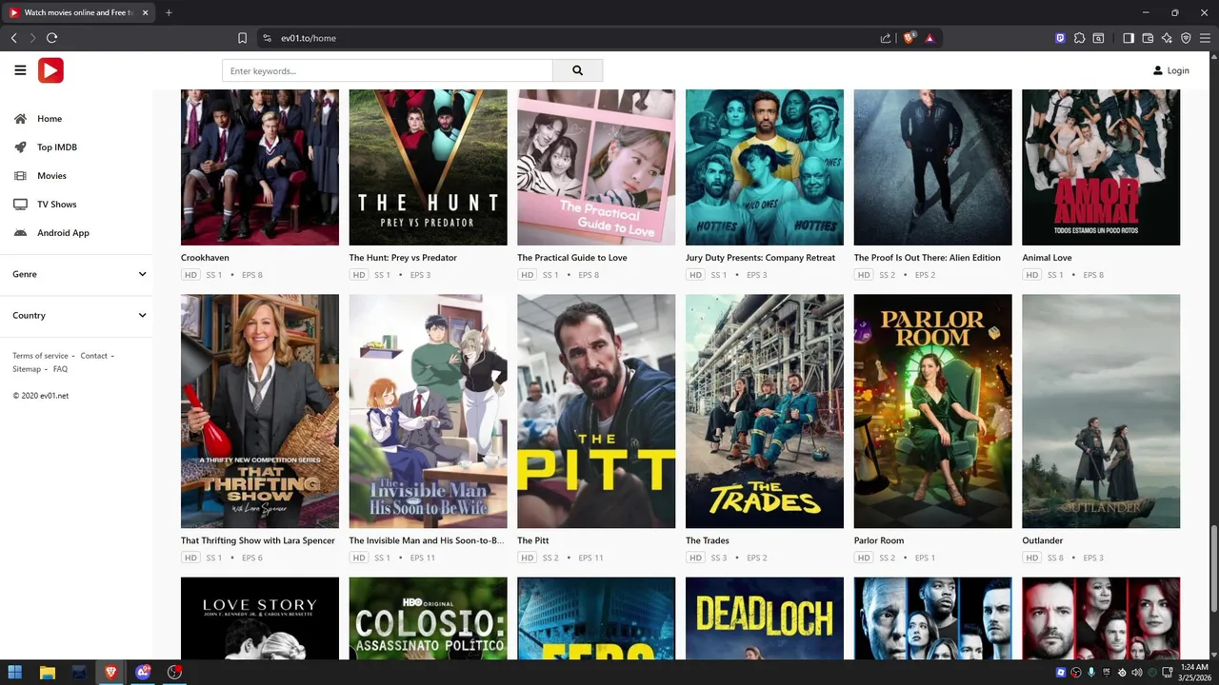Expand the Genre dropdown
Screen dimensions: 1219x685
click(76, 274)
